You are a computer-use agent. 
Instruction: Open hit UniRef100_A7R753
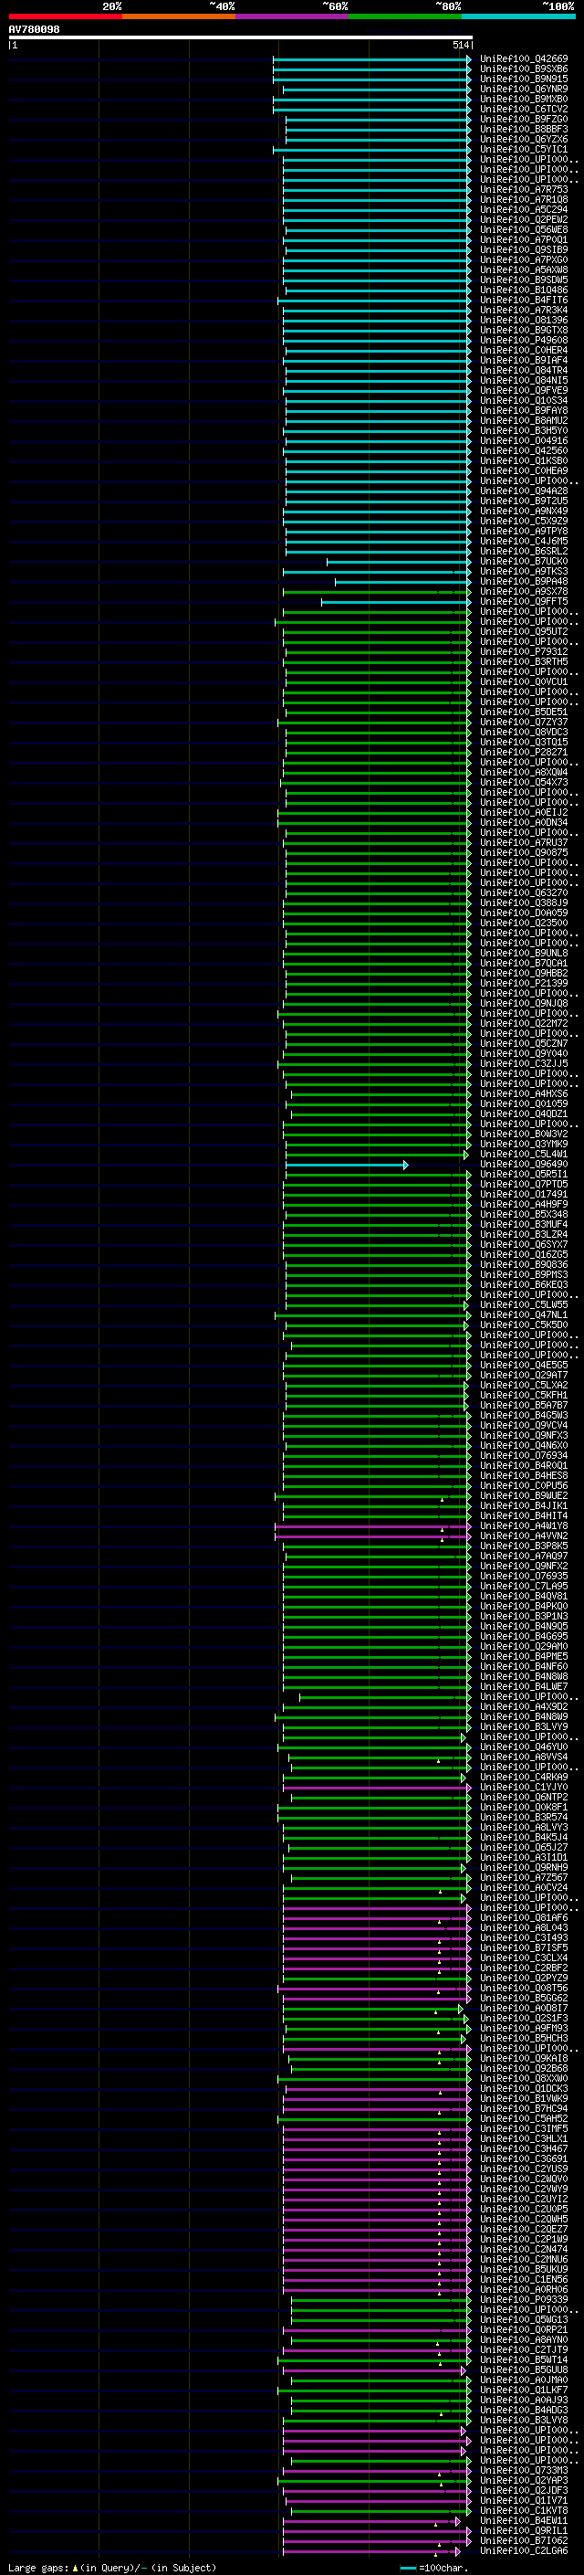click(523, 189)
